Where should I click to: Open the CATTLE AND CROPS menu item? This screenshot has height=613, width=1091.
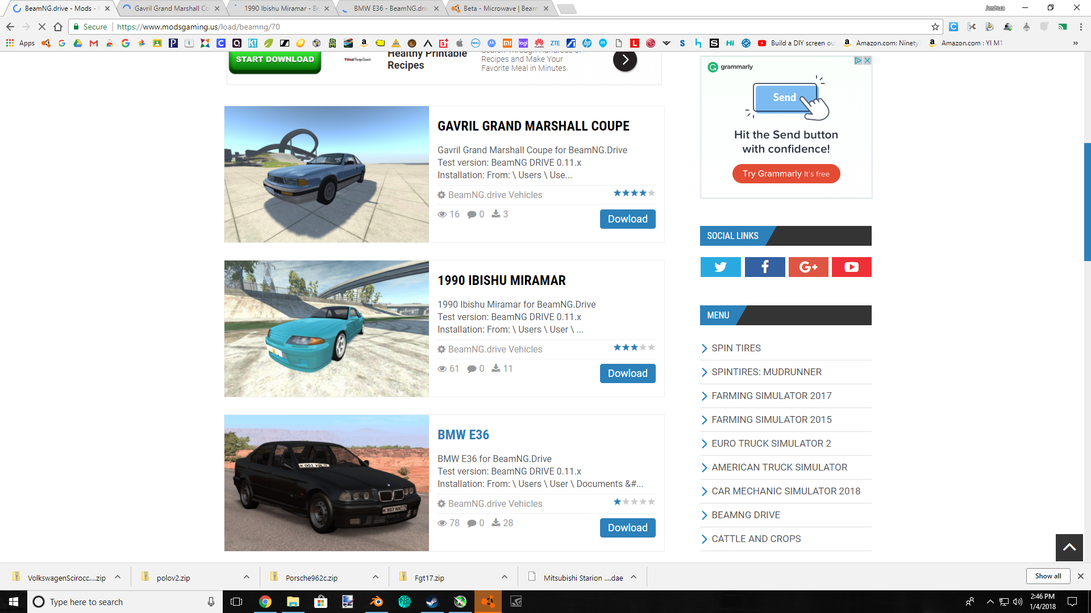coord(756,539)
